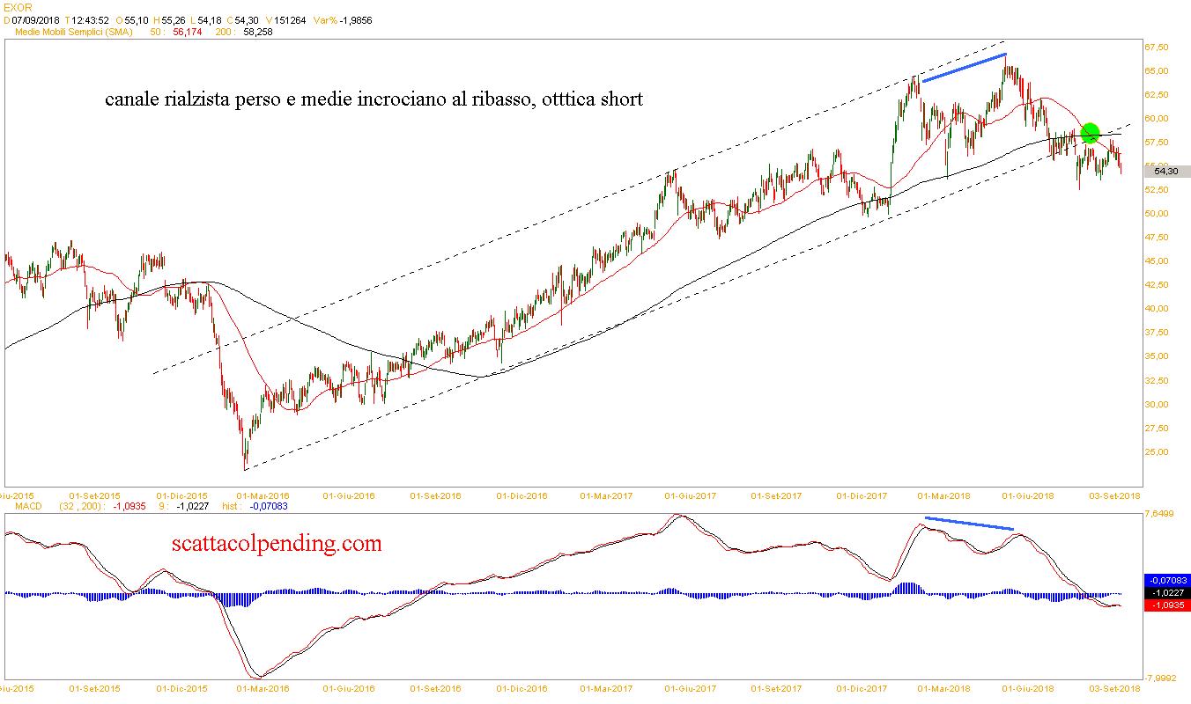Screen dimensions: 1191x704
Task: Click the 27,50 price axis label
Action: (1157, 428)
